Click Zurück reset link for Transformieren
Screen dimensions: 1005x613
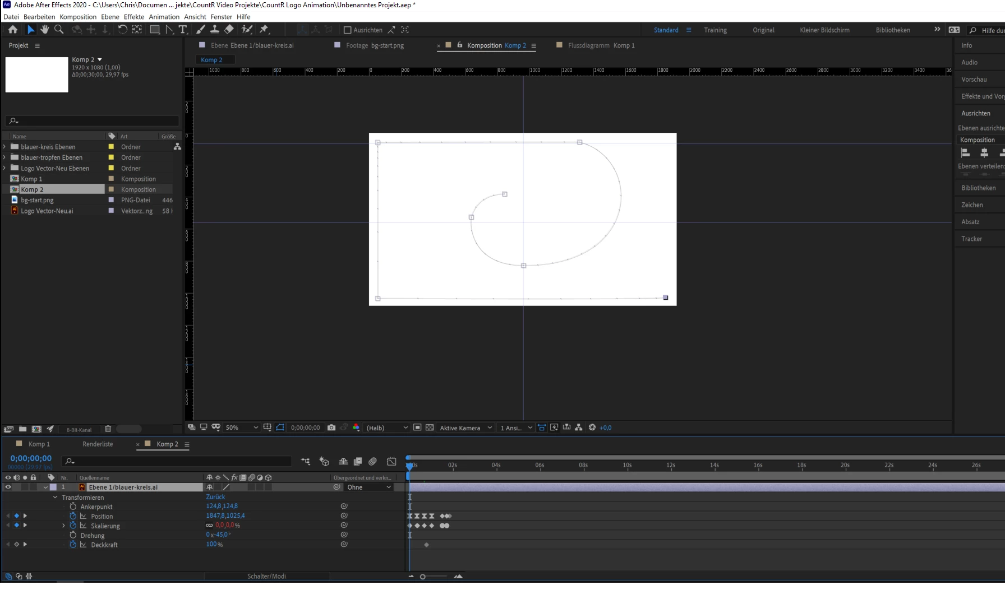[x=215, y=497]
